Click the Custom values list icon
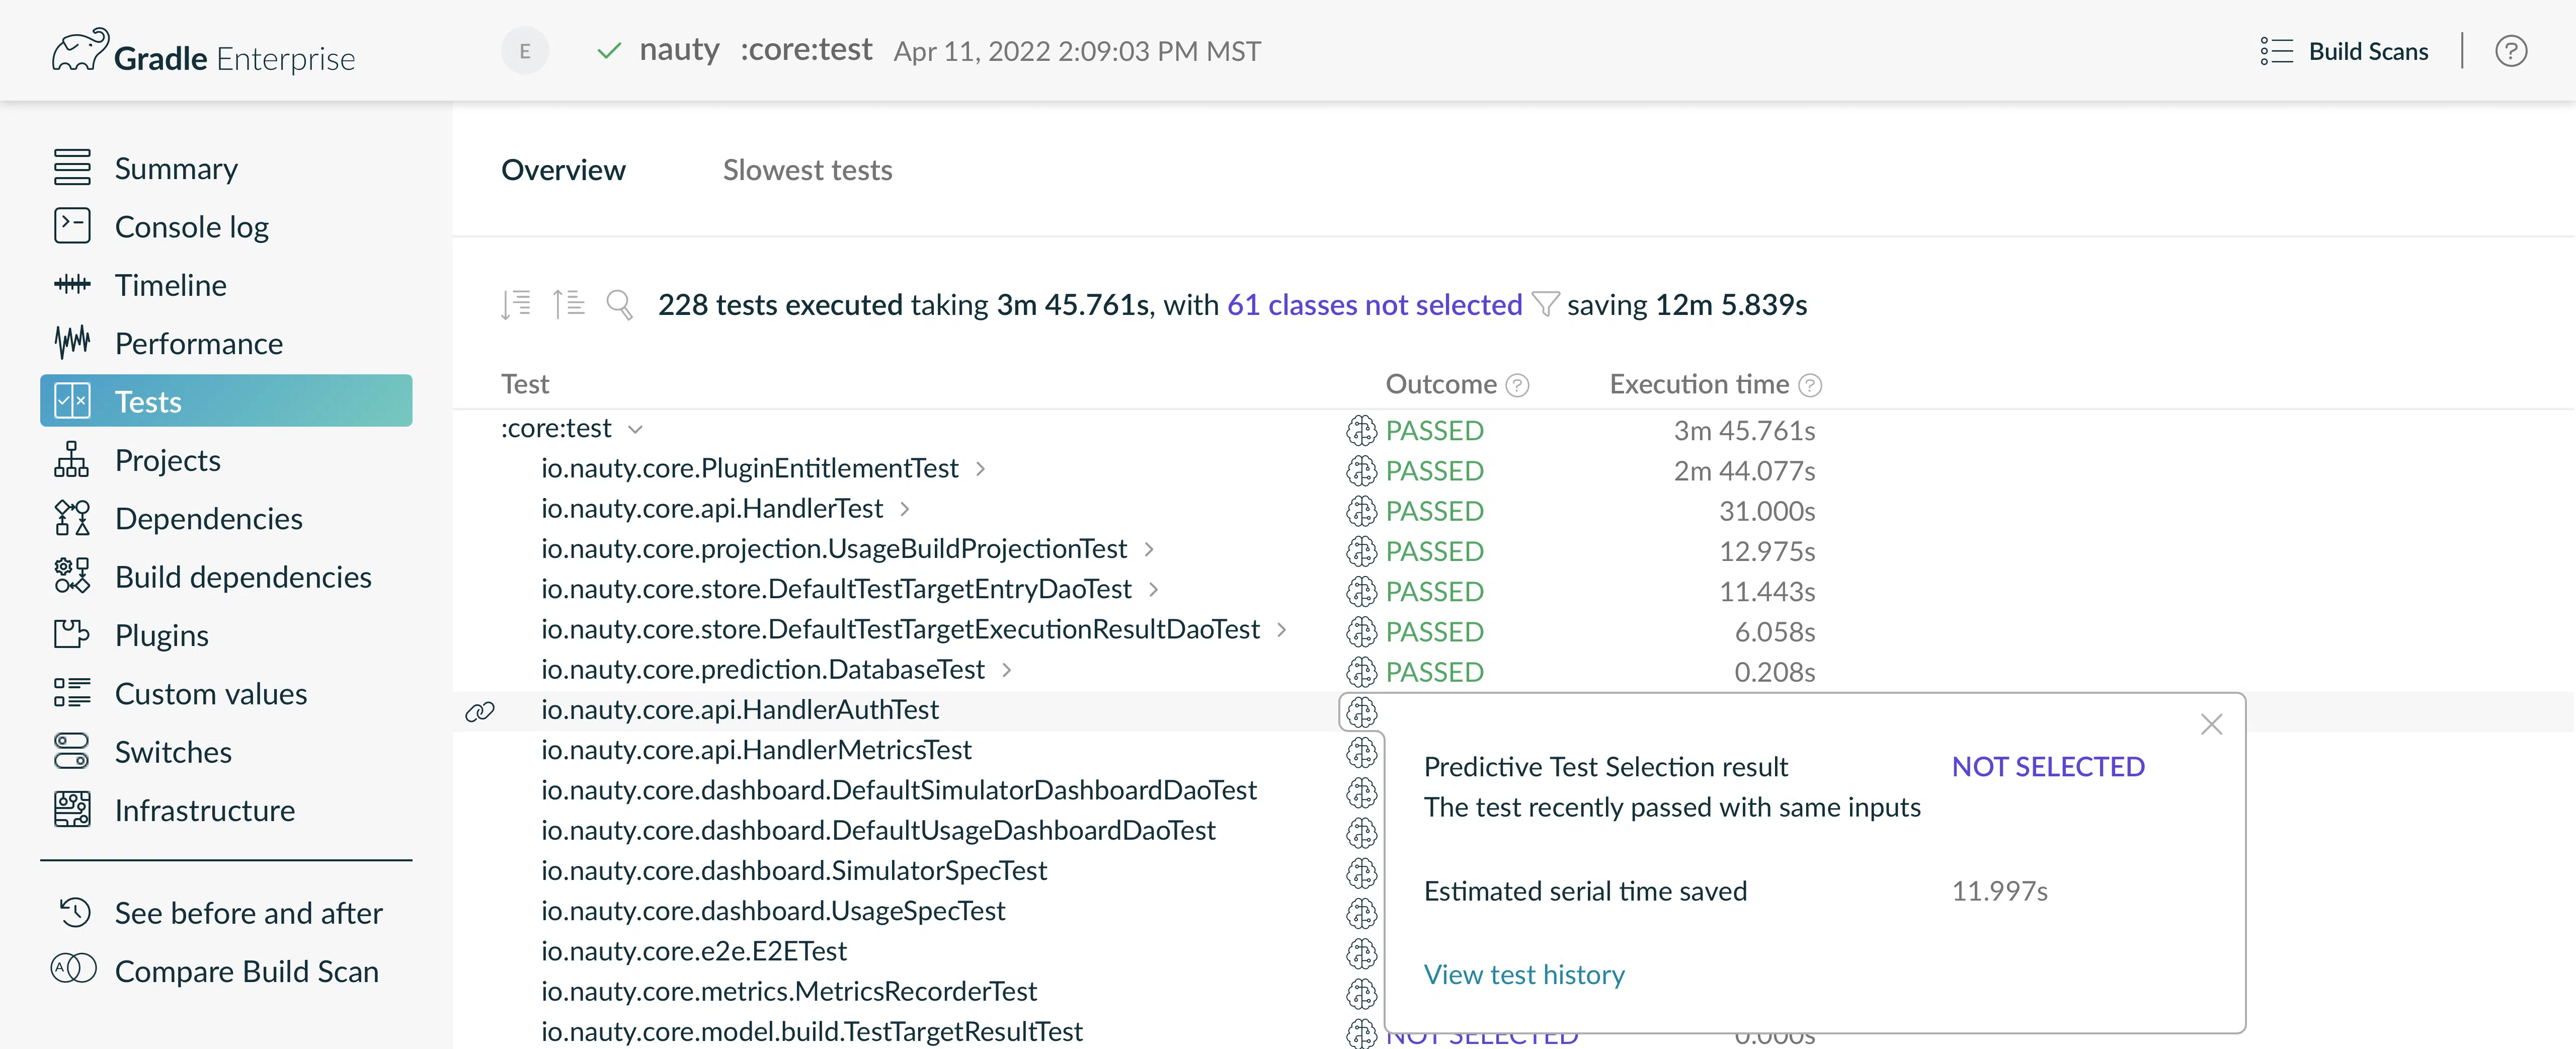This screenshot has height=1049, width=2576. coord(72,693)
